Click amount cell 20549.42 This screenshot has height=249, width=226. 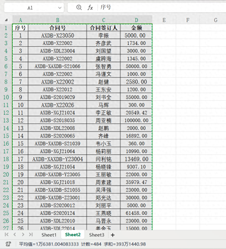coord(136,113)
